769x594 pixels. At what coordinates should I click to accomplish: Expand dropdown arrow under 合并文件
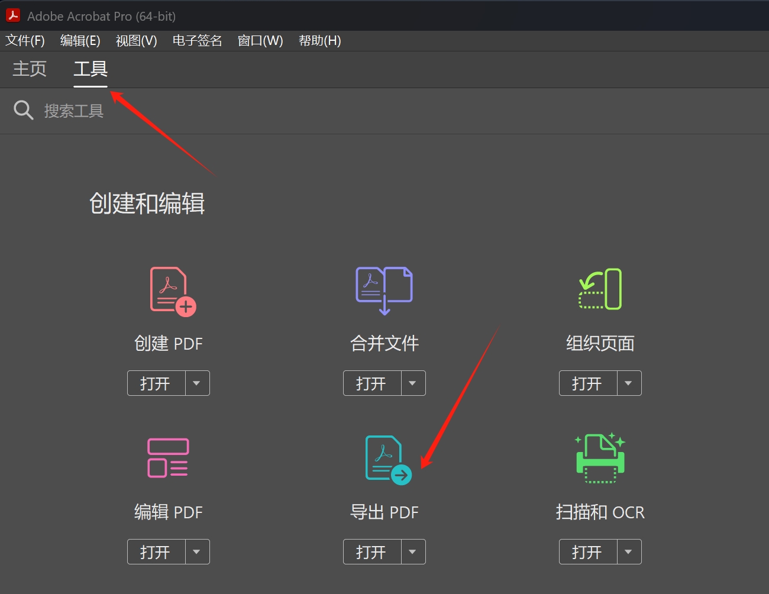[413, 383]
